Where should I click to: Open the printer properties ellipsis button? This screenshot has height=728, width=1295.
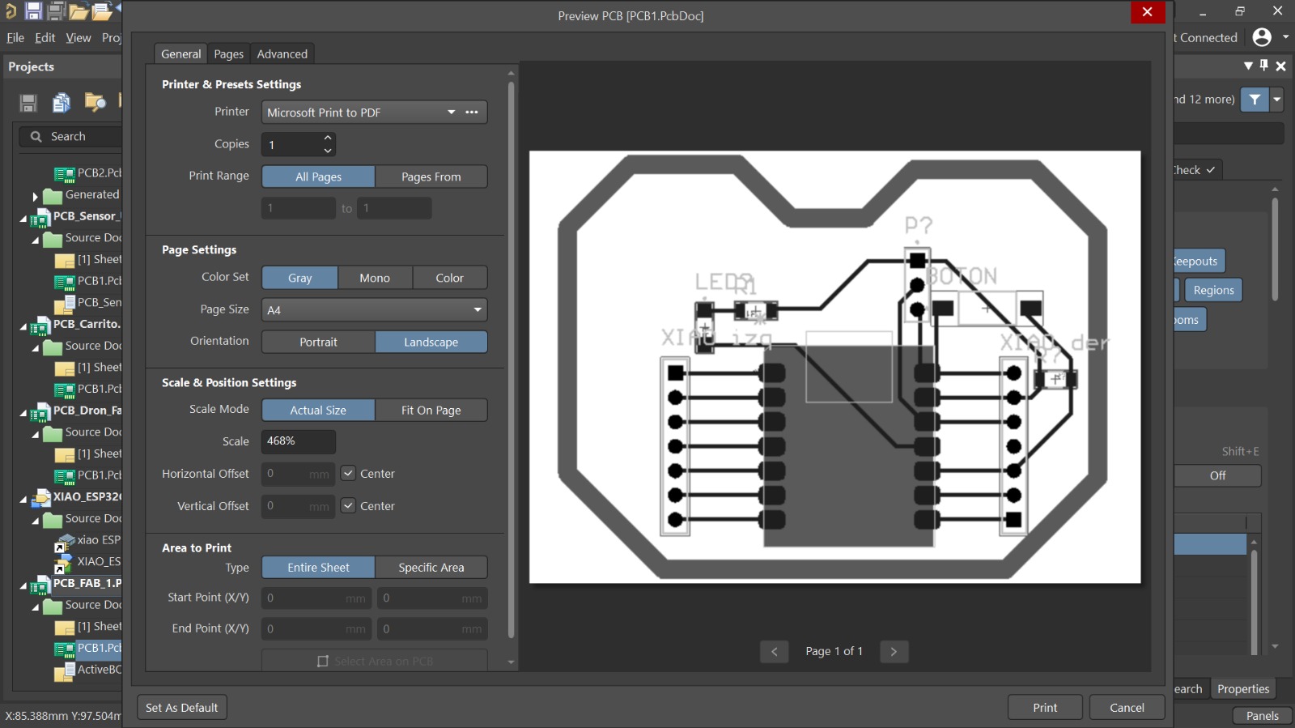pyautogui.click(x=472, y=112)
